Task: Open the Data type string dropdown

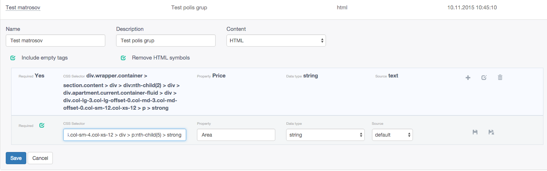Action: 325,135
